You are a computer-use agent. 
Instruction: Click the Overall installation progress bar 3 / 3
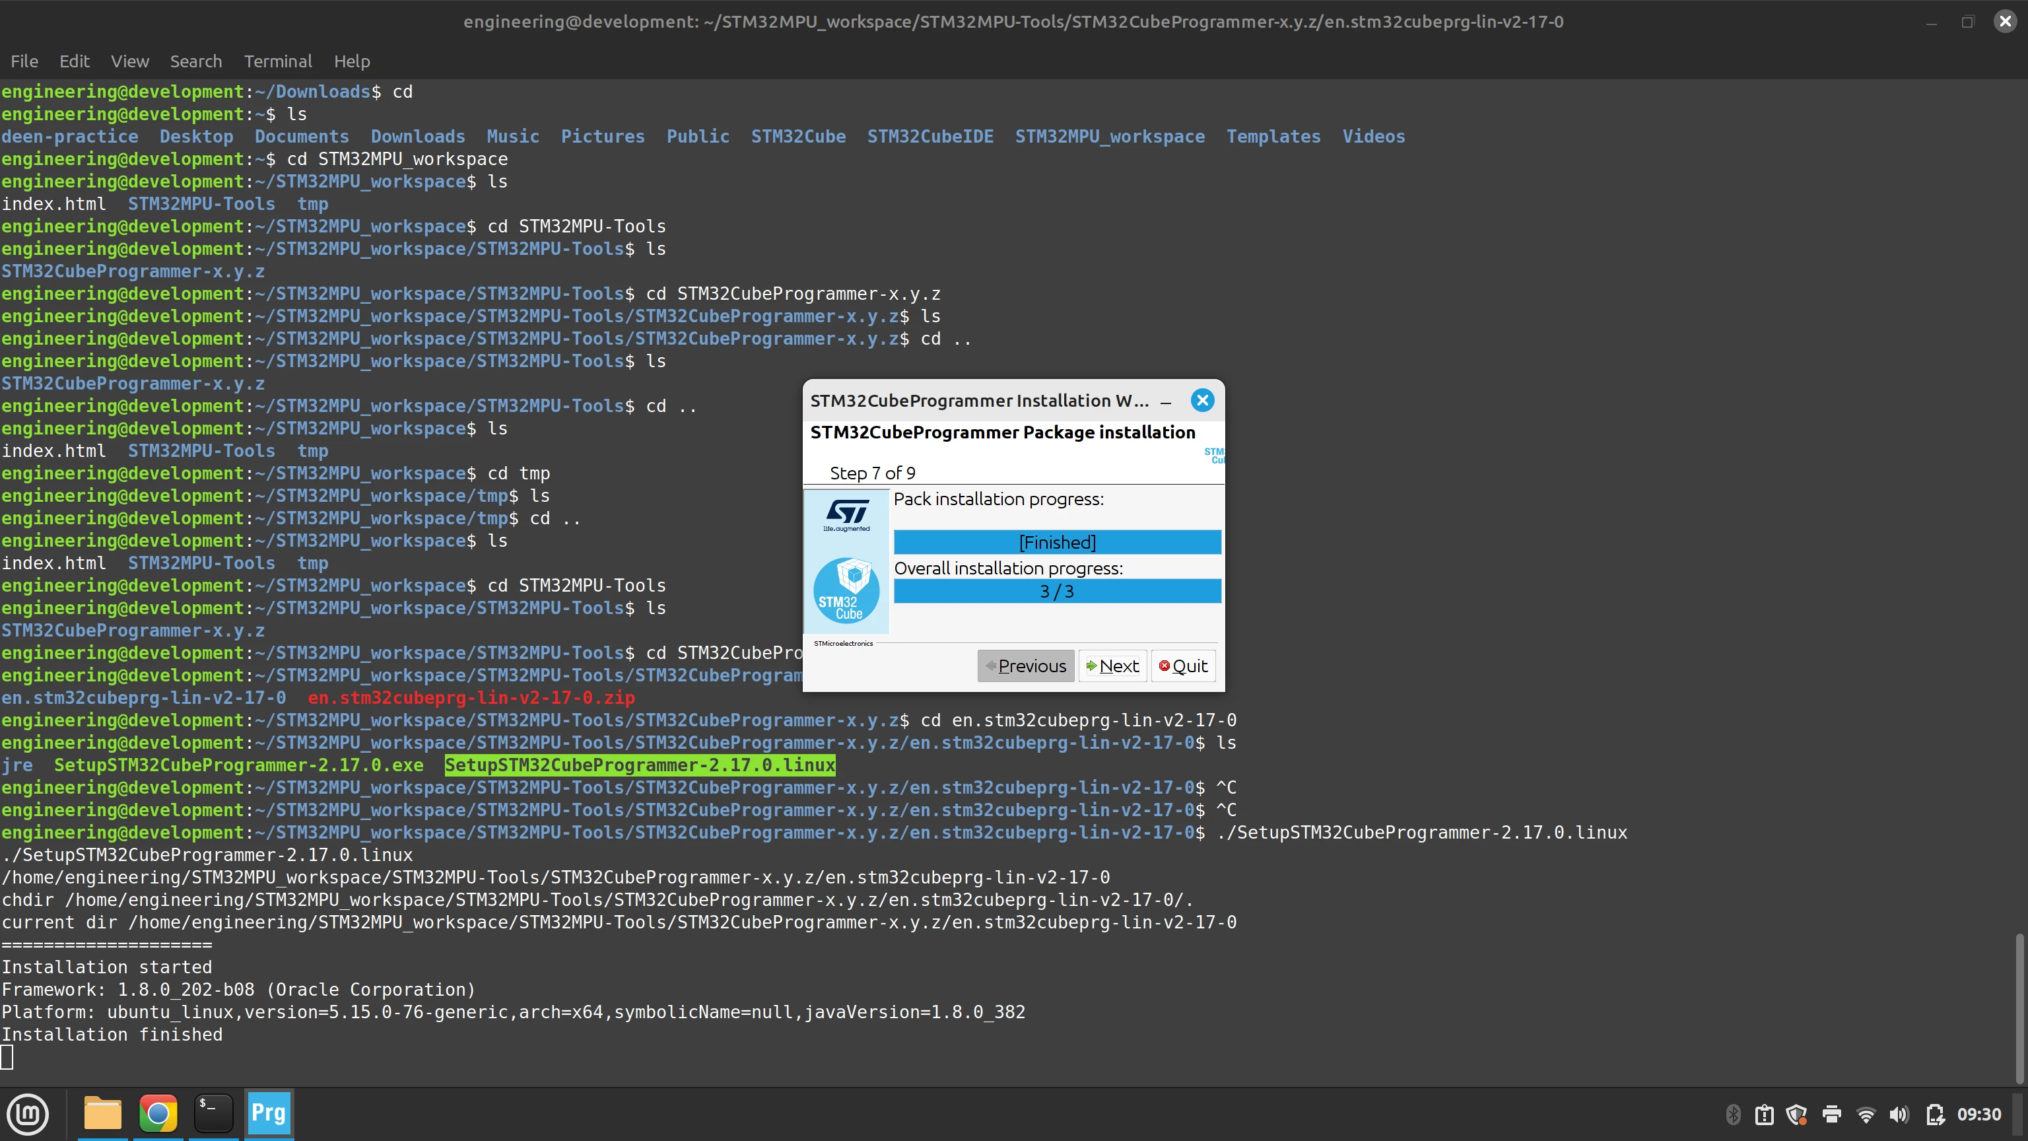[1058, 592]
